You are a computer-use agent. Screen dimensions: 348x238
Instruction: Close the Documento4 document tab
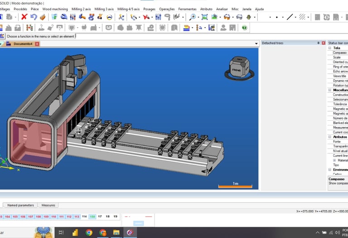[x=37, y=44]
